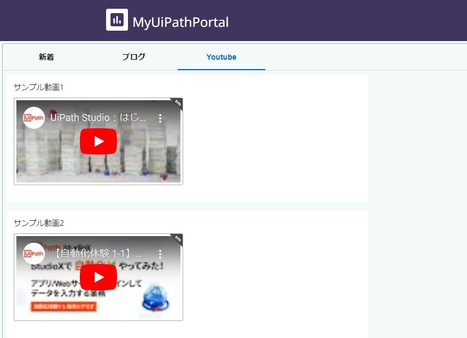Click the UiPath channel avatar on サンプル動画2
Screen dimensions: 467x338
tap(34, 253)
